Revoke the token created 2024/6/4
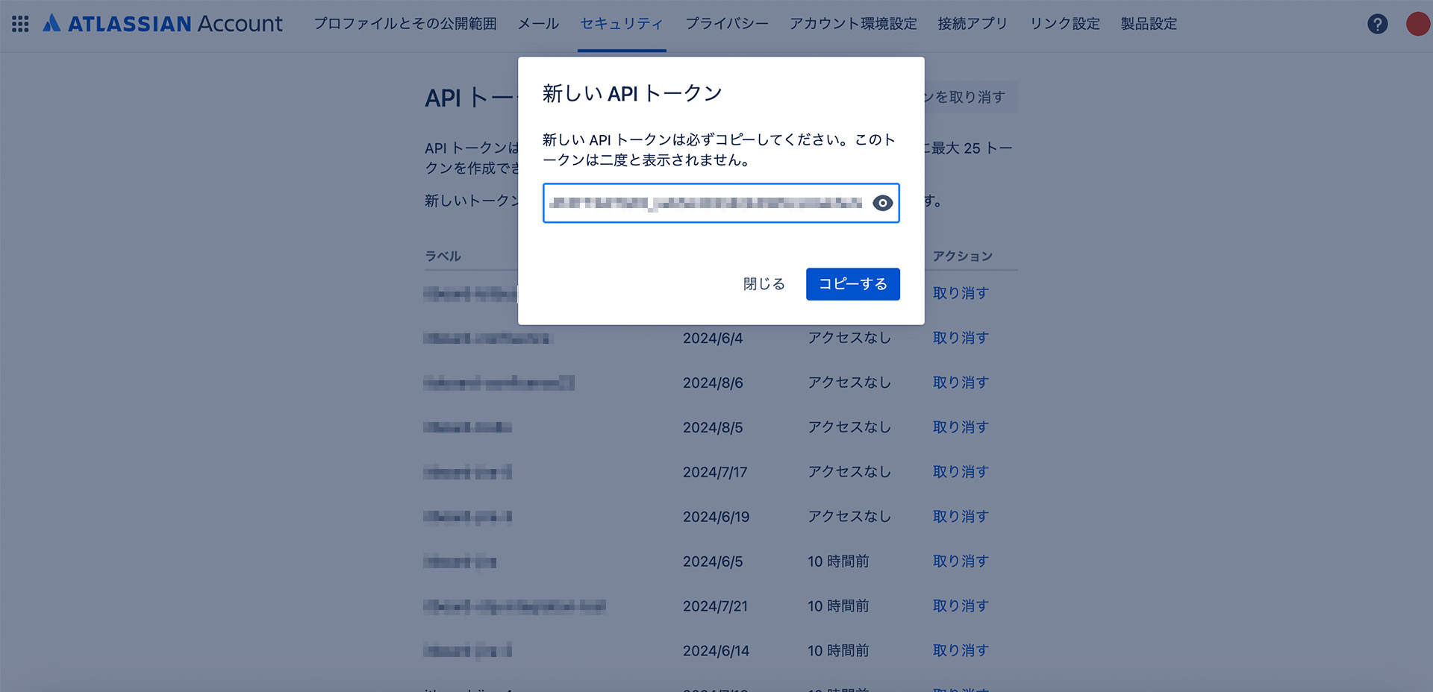This screenshot has height=692, width=1433. (x=960, y=338)
